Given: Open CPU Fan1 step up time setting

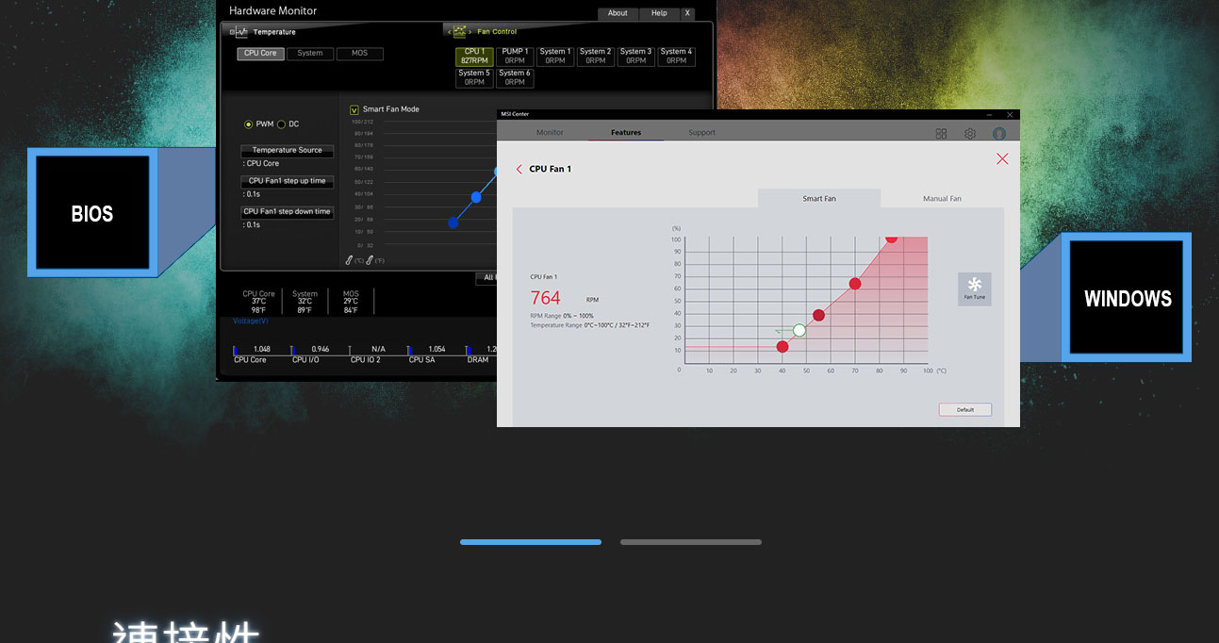Looking at the screenshot, I should point(288,181).
